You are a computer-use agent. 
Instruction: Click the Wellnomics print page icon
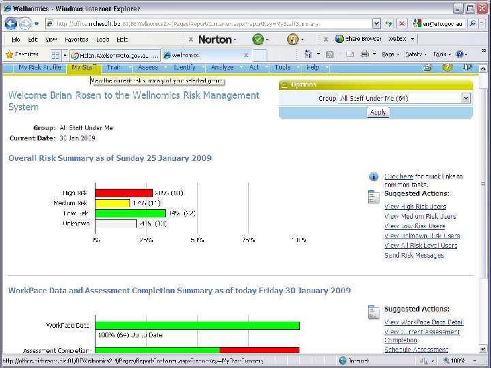428,67
